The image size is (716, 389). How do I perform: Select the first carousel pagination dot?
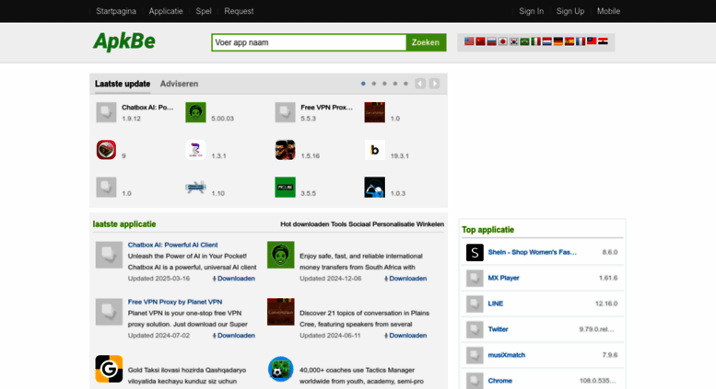click(363, 84)
